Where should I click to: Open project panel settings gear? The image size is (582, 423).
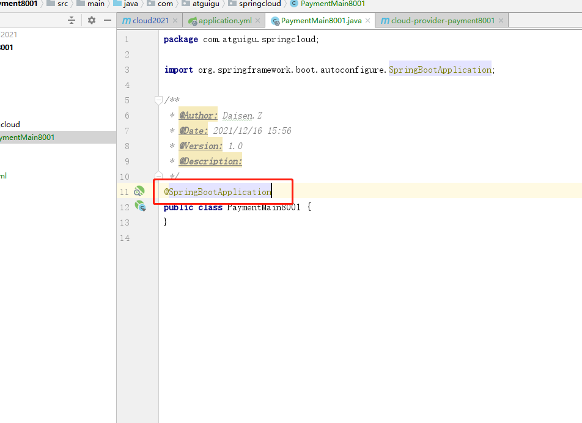click(x=91, y=20)
